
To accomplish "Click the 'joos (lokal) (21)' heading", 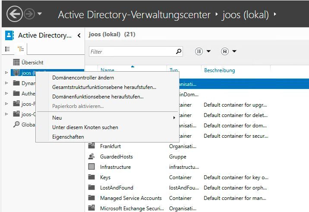I will click(x=112, y=35).
